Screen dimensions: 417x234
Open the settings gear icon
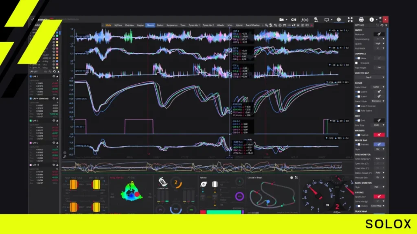coord(339,19)
